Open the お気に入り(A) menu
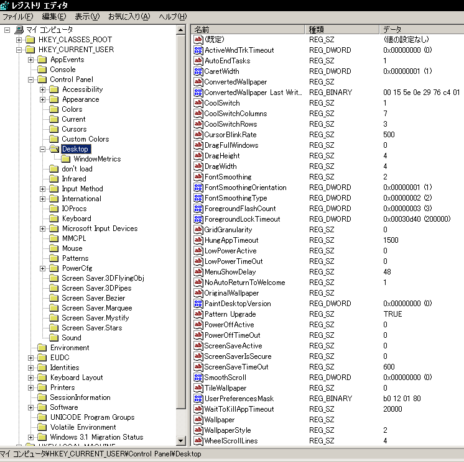Image resolution: width=464 pixels, height=462 pixels. click(x=129, y=16)
